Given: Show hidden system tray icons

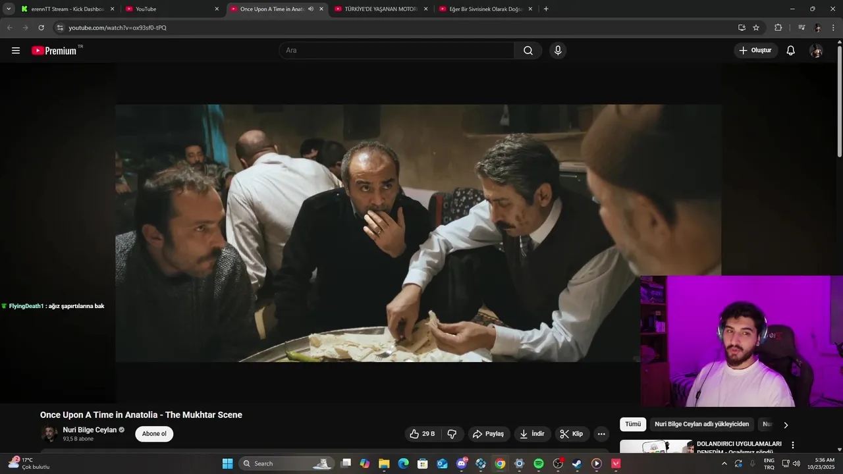Looking at the screenshot, I should pos(724,463).
